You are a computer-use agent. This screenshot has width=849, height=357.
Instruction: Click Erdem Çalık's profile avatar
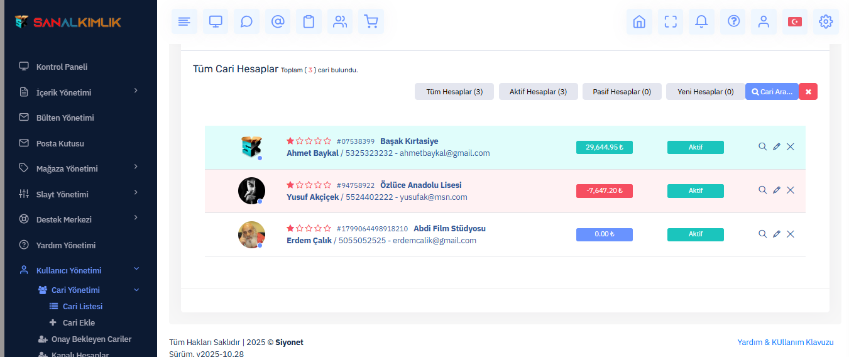pos(251,234)
